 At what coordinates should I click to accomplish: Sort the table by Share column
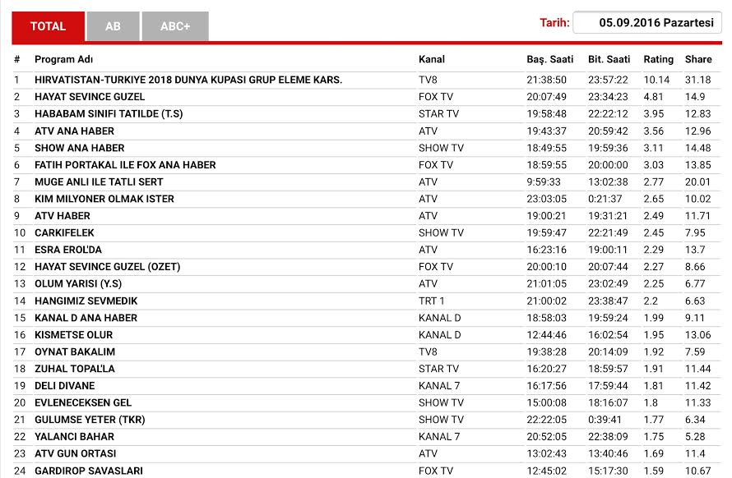(698, 59)
